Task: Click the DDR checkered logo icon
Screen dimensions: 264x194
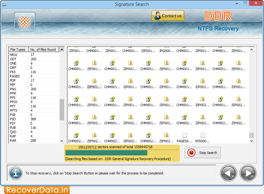Action: [24, 22]
